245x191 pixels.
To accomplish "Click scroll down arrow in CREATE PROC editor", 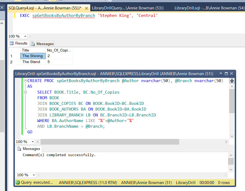I will [232, 136].
